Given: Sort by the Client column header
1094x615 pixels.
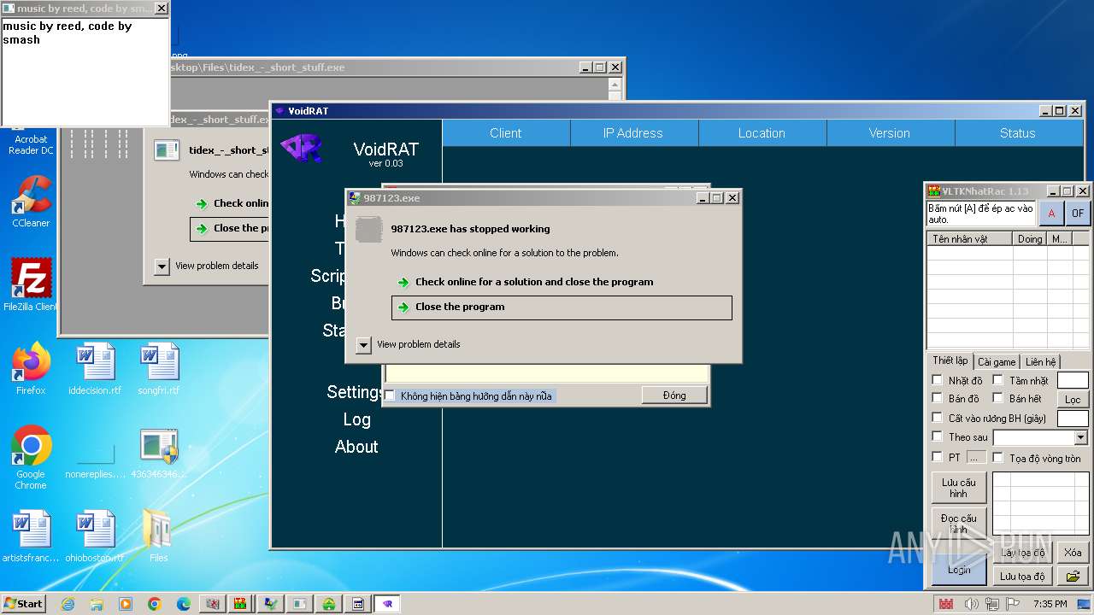Looking at the screenshot, I should [506, 133].
